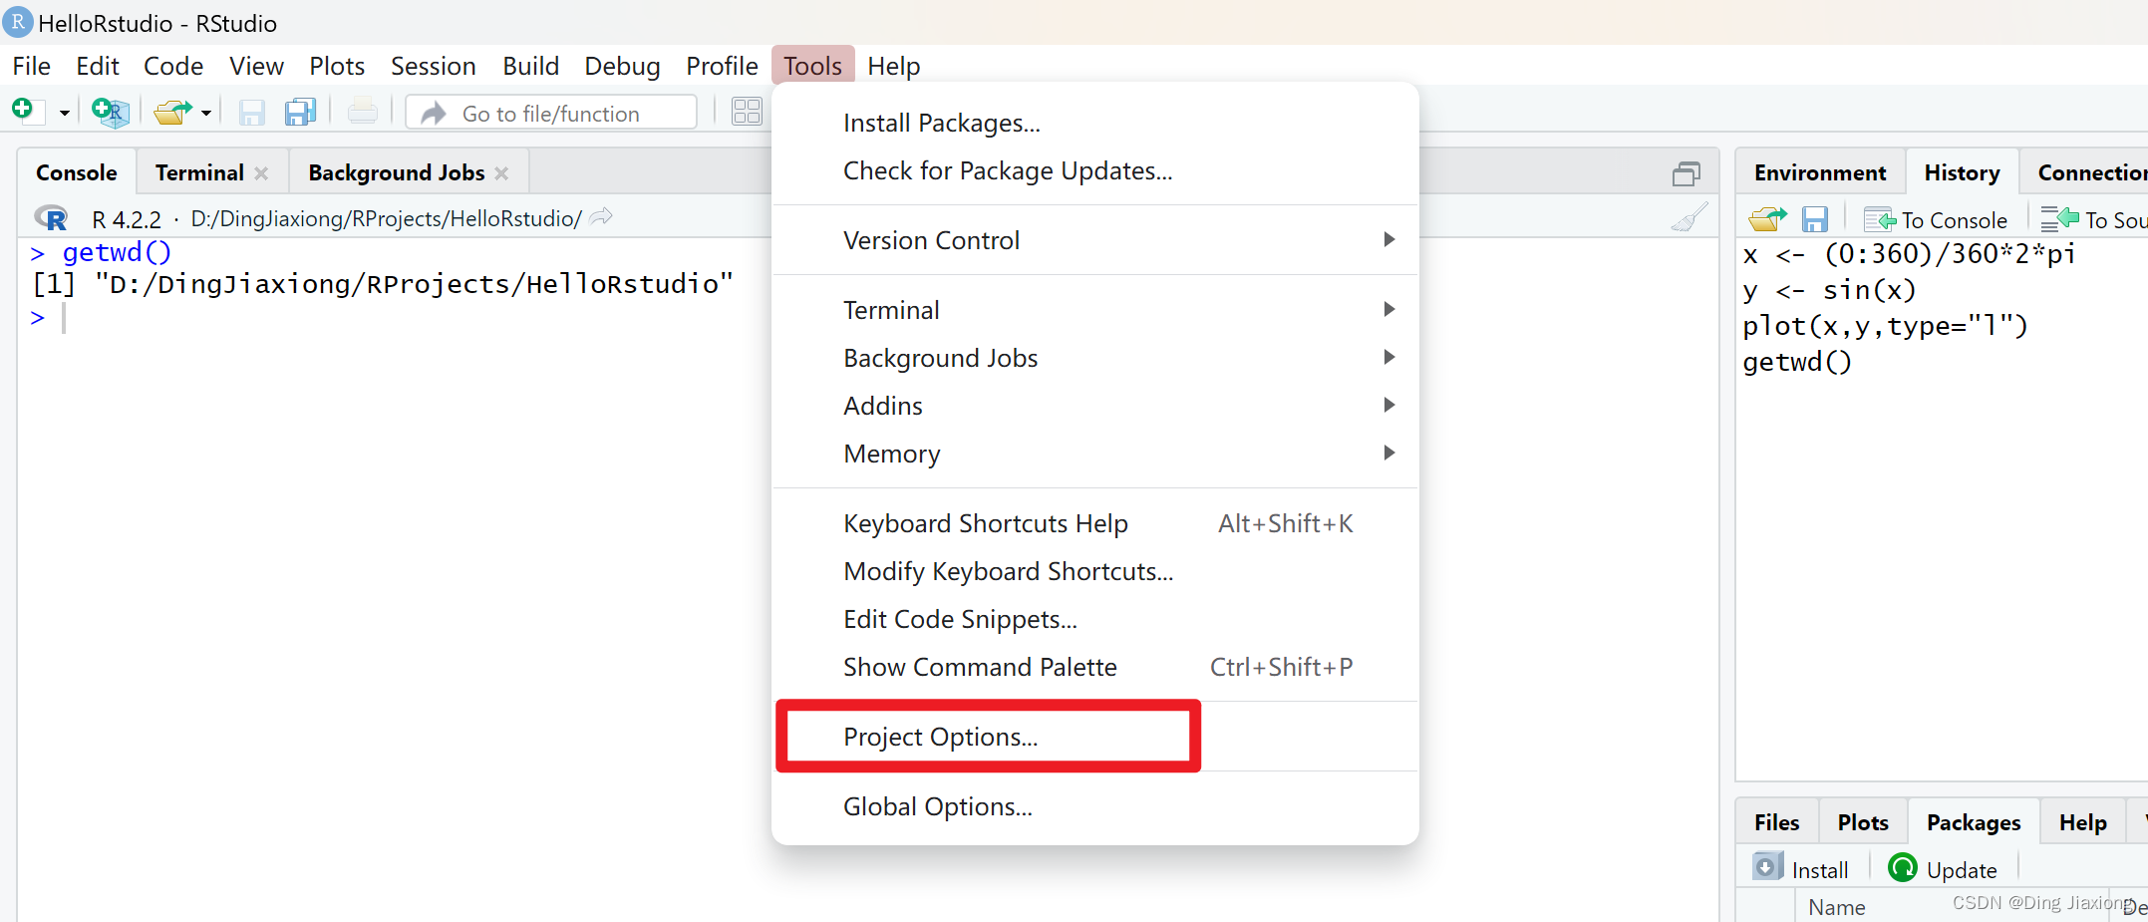2148x922 pixels.
Task: Select history entry "x <- (0:360)/360*2*pi"
Action: click(x=1909, y=254)
